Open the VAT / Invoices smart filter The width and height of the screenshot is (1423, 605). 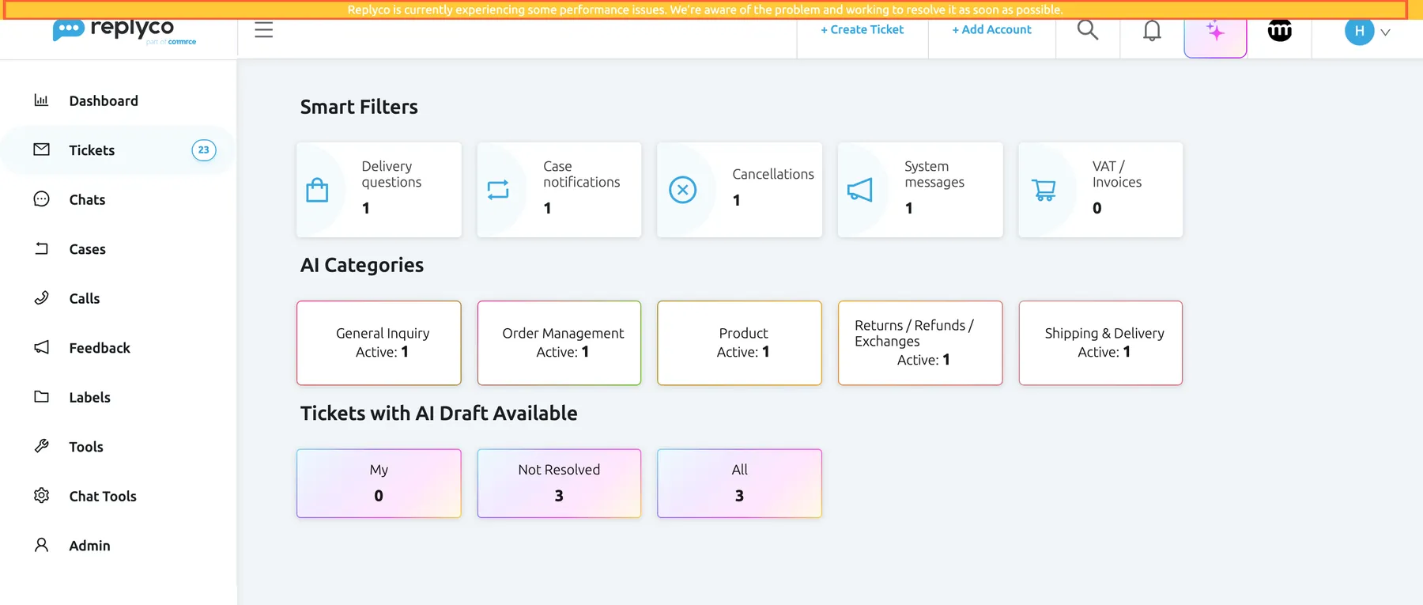pyautogui.click(x=1100, y=190)
